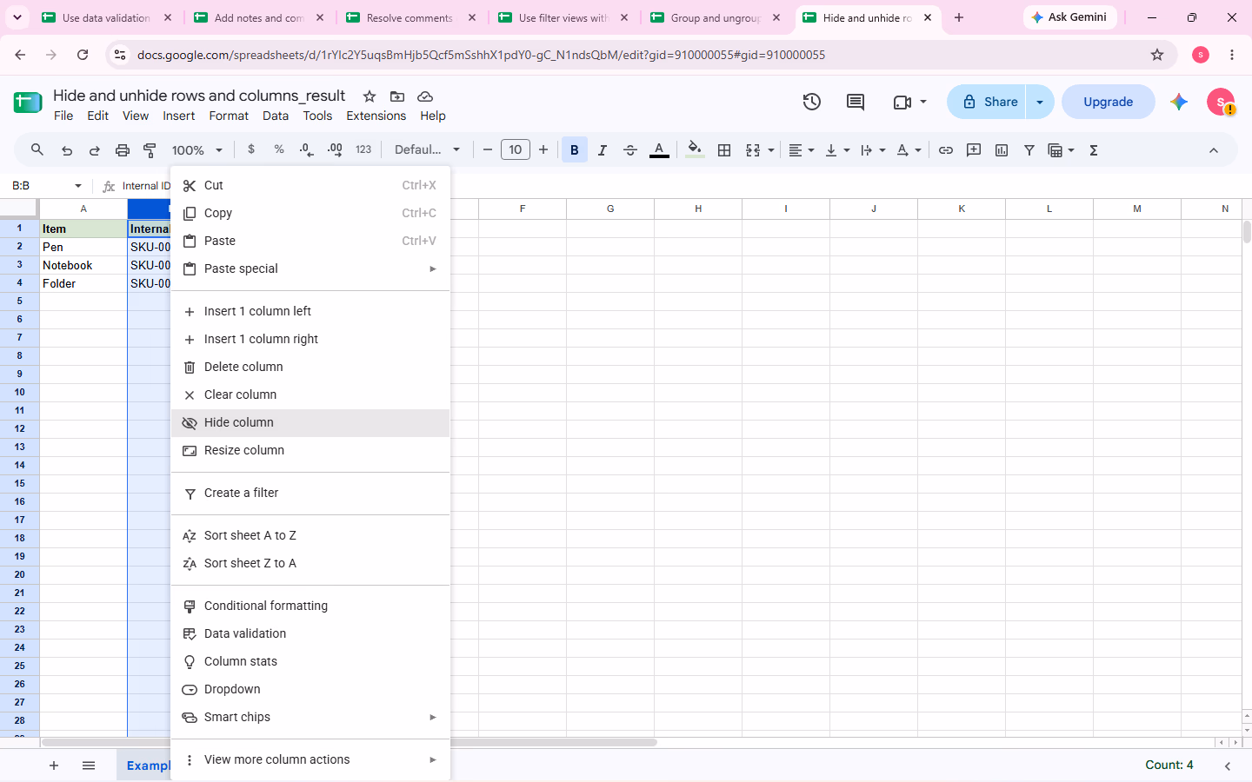Screen dimensions: 1252x782
Task: Star the spreadsheet title
Action: 370,96
